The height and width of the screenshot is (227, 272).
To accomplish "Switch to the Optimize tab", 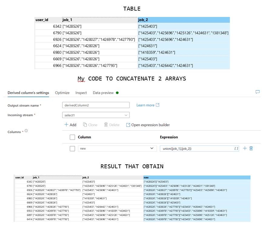I will 62,93.
